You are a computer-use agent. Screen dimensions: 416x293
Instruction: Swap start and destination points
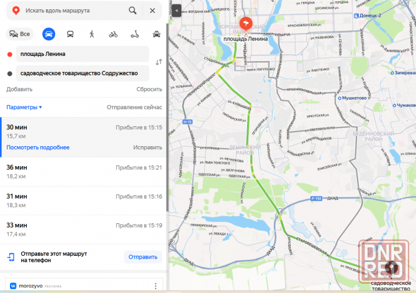pos(159,62)
